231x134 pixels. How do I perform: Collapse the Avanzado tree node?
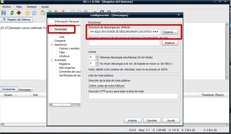[x=52, y=60]
